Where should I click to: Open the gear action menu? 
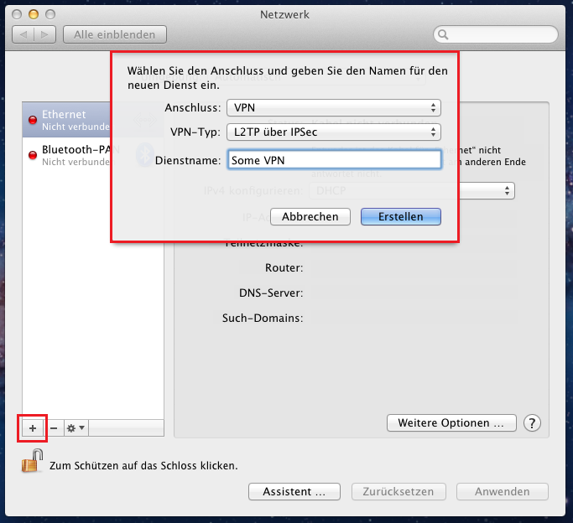(x=76, y=427)
